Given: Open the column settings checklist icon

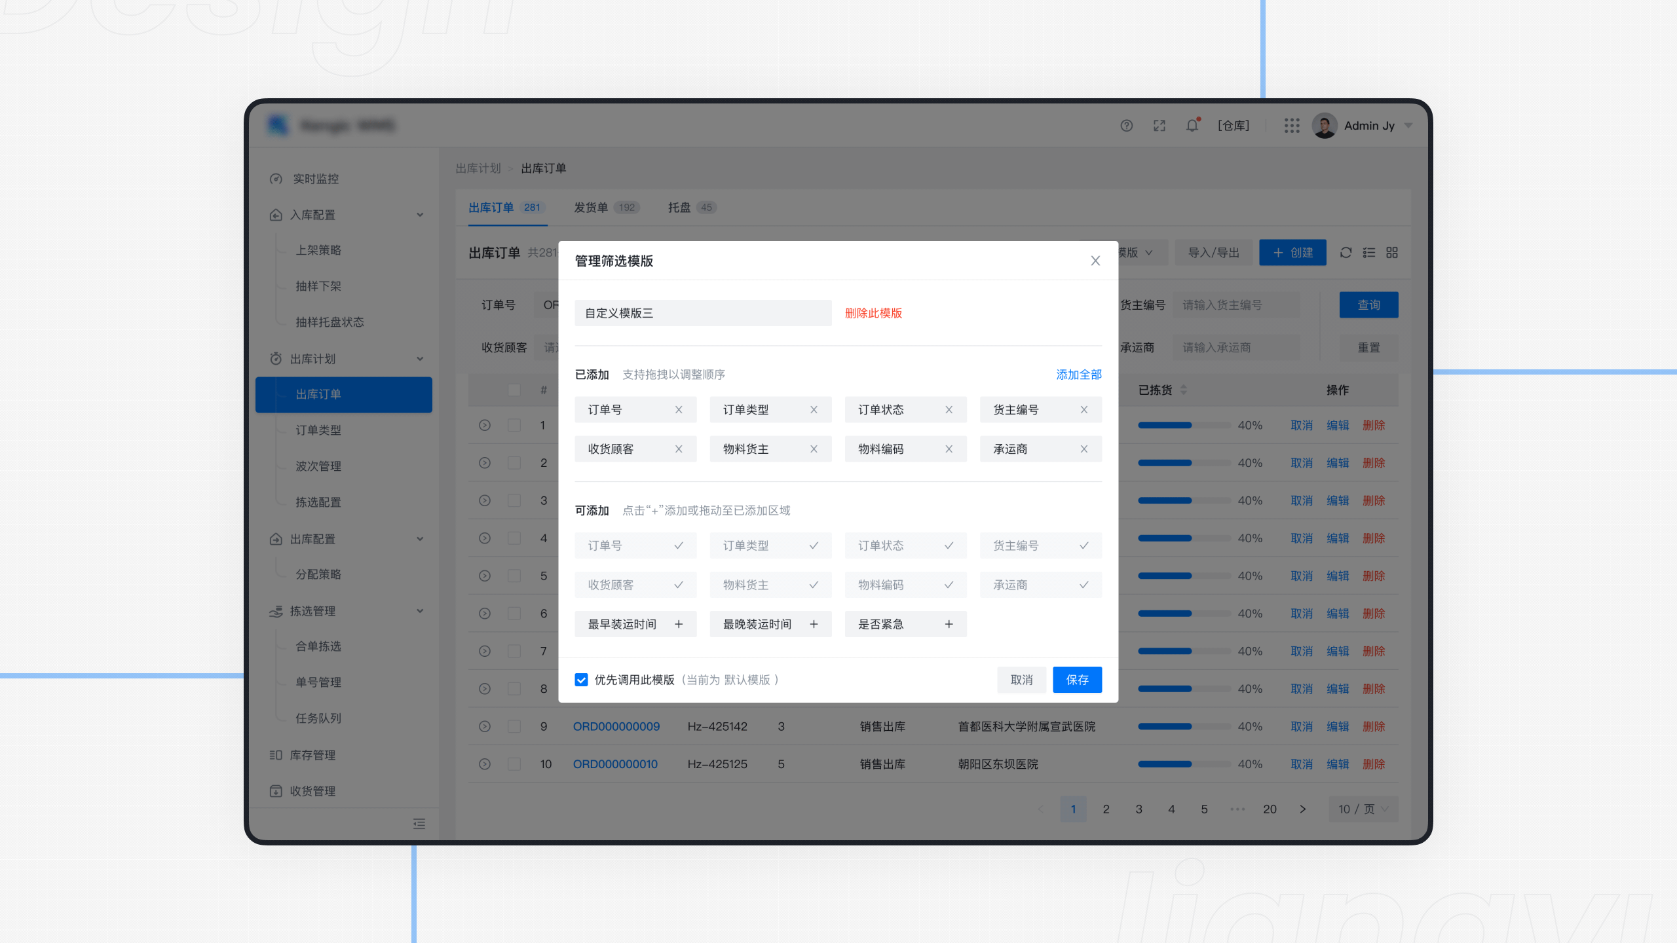Looking at the screenshot, I should coord(1368,252).
